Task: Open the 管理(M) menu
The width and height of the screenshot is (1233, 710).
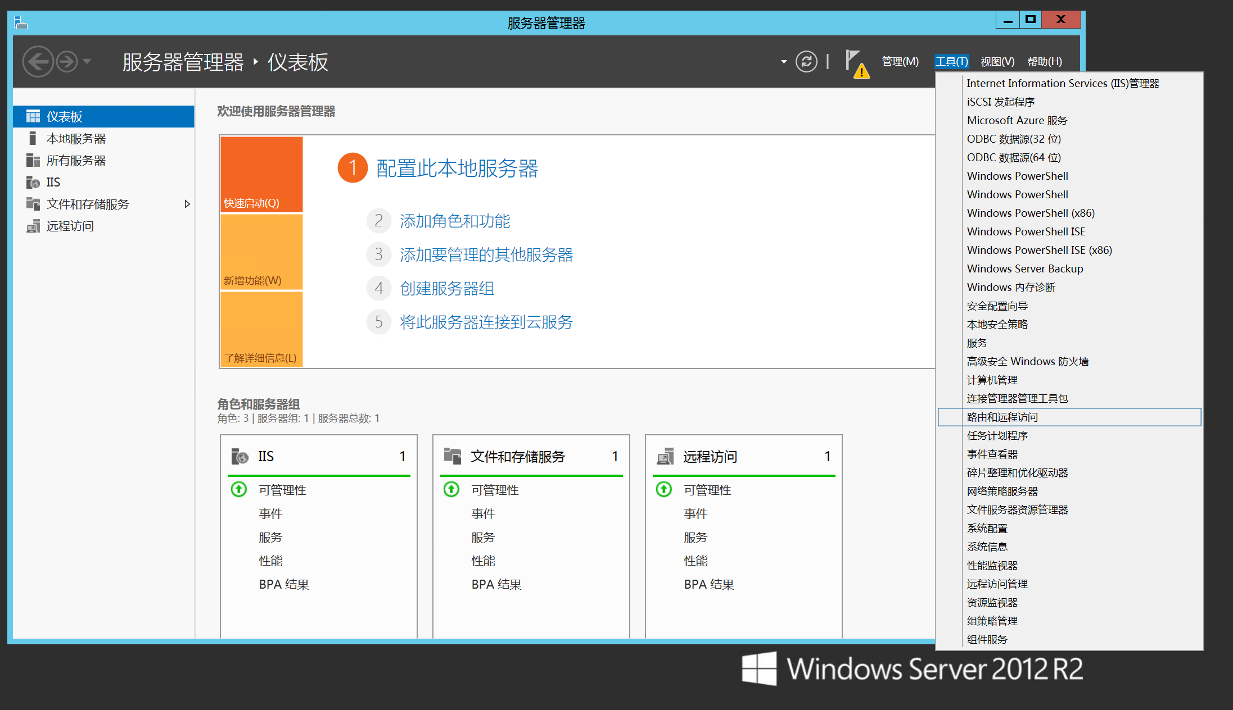Action: [x=900, y=61]
